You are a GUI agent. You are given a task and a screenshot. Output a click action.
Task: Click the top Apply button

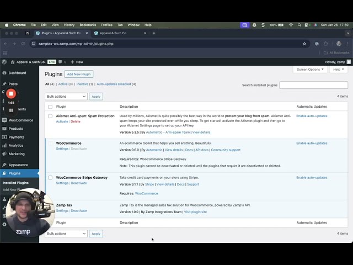(96, 97)
